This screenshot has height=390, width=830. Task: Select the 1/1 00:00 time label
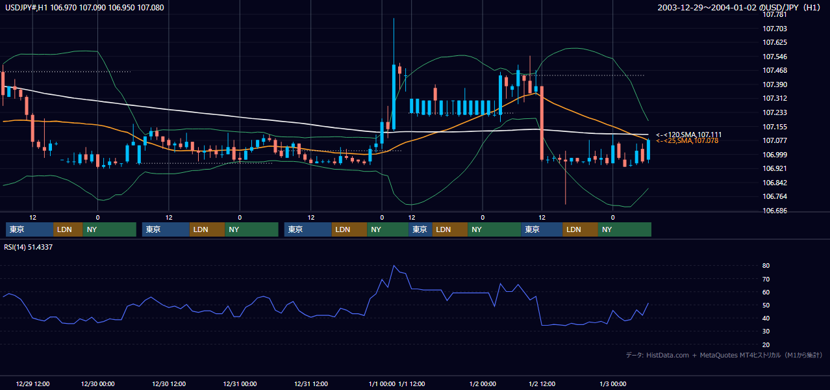[x=381, y=383]
